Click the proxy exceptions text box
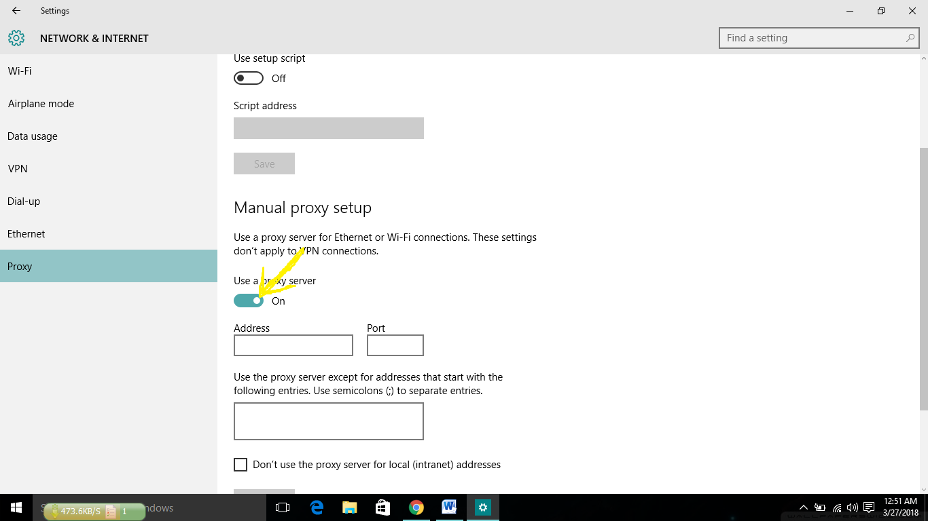The height and width of the screenshot is (521, 928). coord(329,421)
